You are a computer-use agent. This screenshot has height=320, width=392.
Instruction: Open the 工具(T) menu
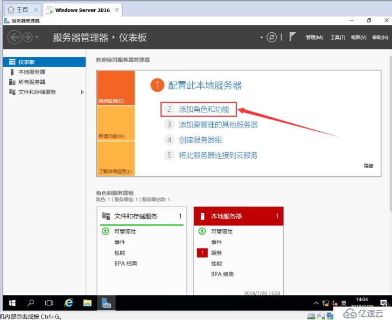338,38
